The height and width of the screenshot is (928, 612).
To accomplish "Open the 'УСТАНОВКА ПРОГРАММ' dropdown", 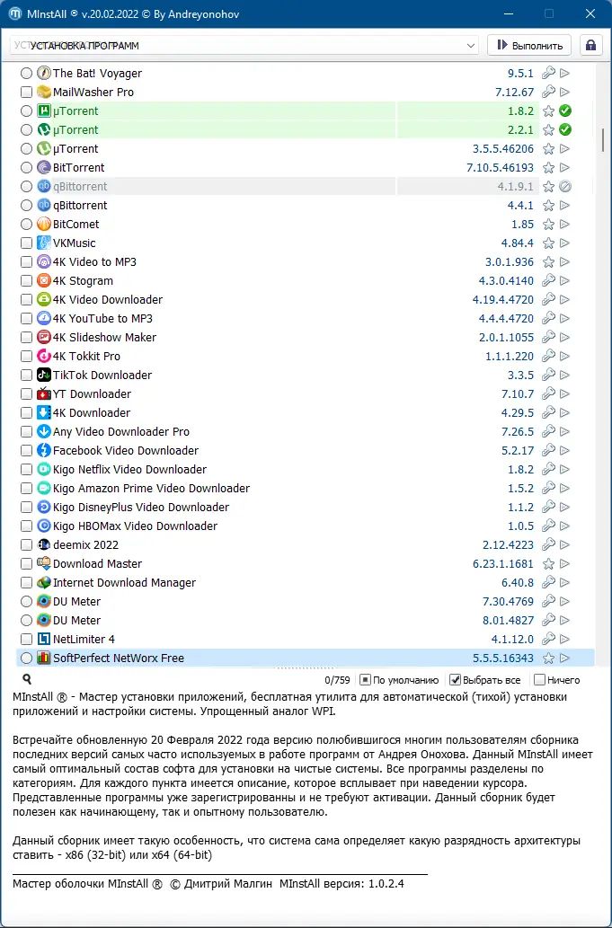I will pos(244,46).
